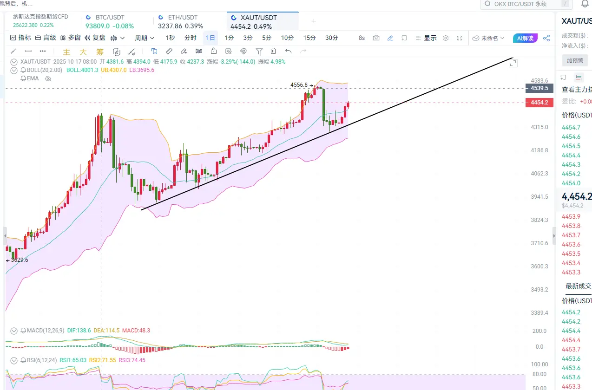This screenshot has width=592, height=390.
Task: Select the trend line drawing tool
Action: click(x=13, y=52)
